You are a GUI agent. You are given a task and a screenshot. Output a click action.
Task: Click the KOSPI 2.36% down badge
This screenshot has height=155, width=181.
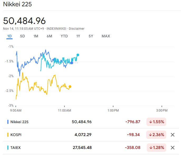click(x=156, y=135)
